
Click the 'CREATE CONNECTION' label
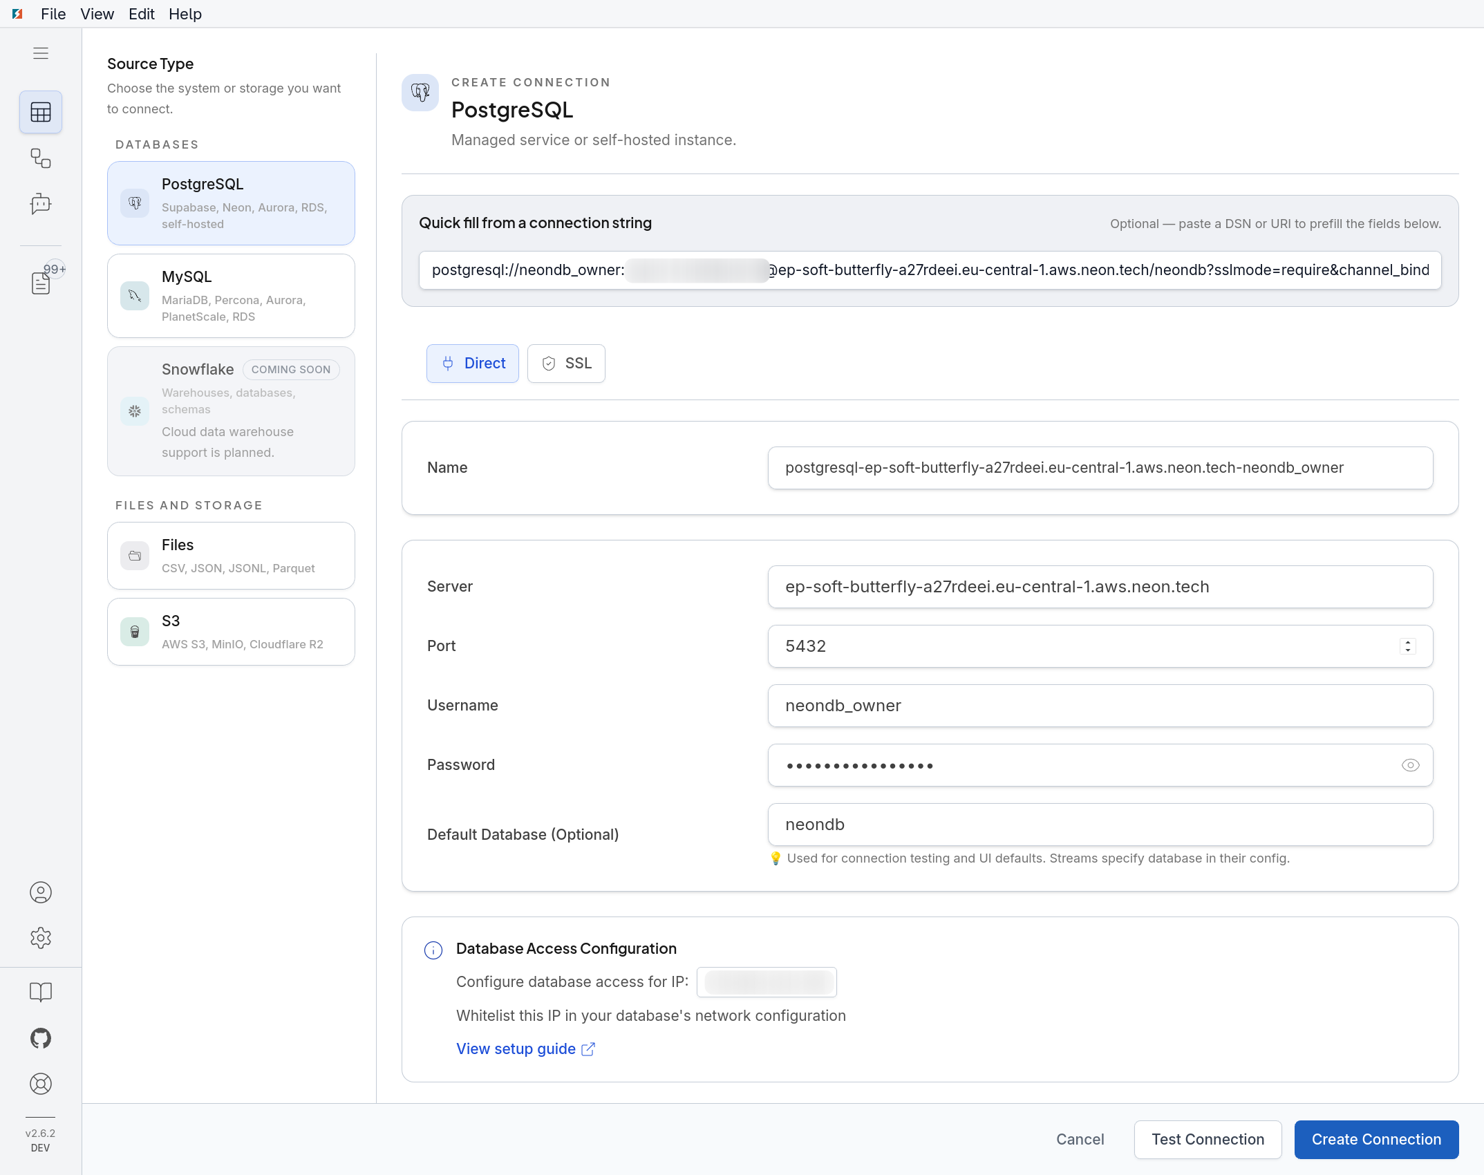[531, 82]
